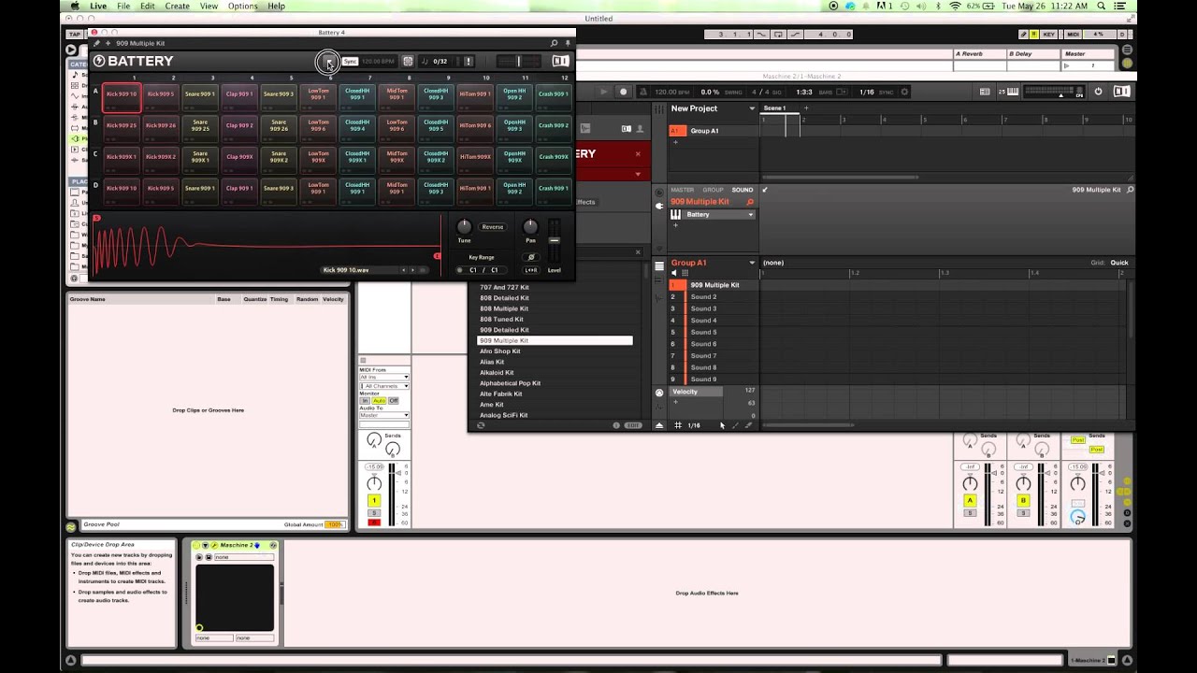Click the magnifier beside 909 Multiple Kit sound
The image size is (1197, 673).
[x=749, y=202]
